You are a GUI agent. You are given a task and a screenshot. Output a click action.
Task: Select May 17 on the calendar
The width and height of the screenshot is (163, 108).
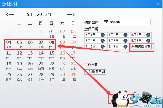[73, 55]
